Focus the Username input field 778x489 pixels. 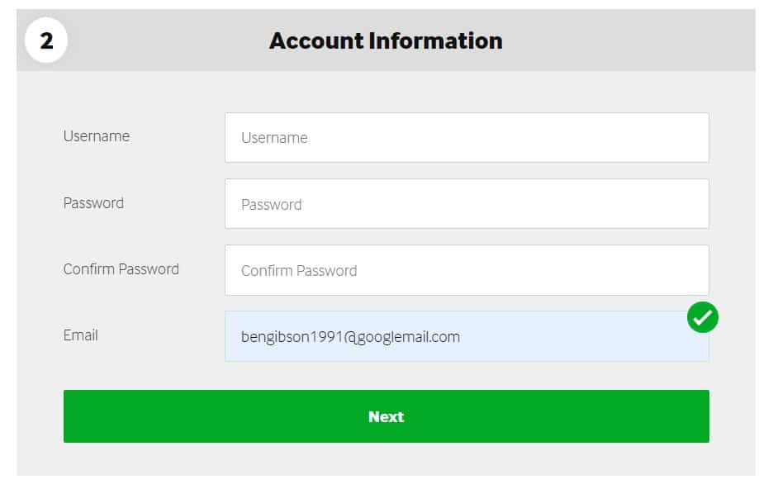(x=467, y=137)
